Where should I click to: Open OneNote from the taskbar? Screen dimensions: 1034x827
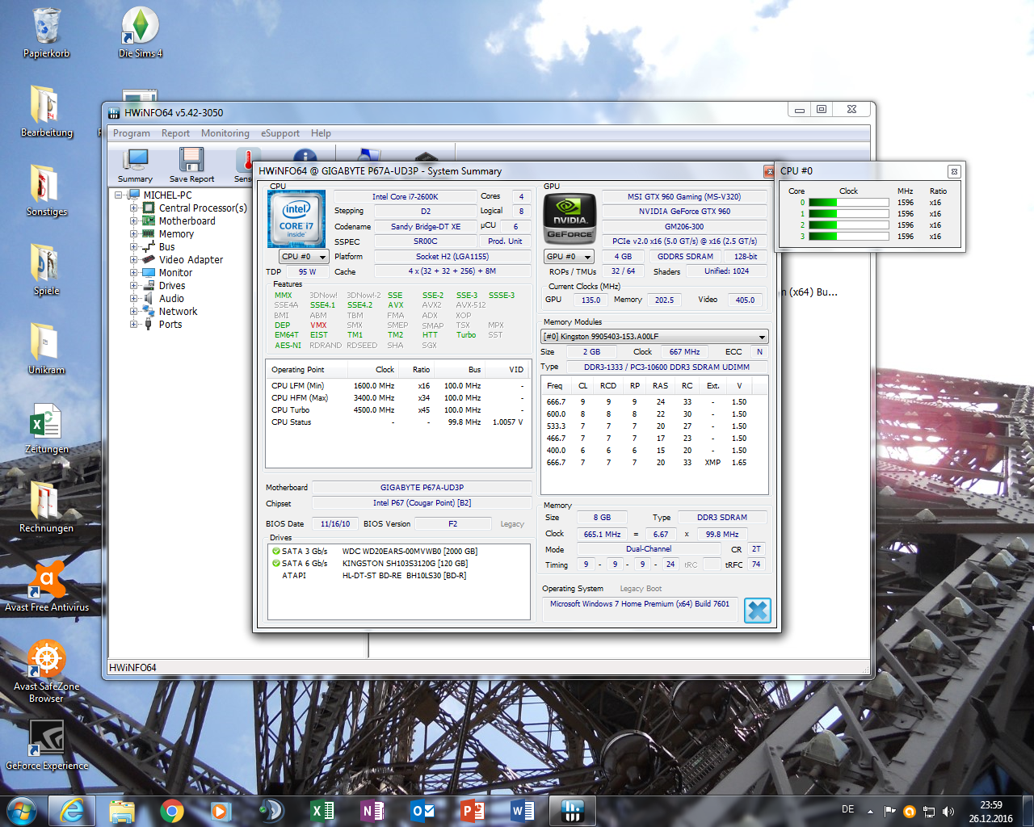point(372,811)
